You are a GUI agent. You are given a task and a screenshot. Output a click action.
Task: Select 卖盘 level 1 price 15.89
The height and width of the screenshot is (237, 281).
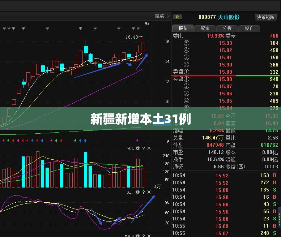click(x=225, y=72)
